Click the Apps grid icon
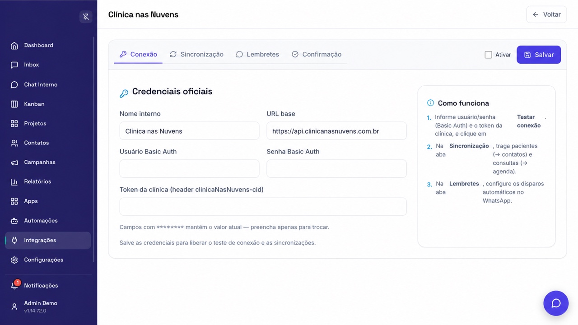The width and height of the screenshot is (578, 325). point(14,201)
